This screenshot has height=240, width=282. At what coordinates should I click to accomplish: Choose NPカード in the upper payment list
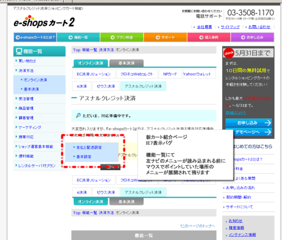[170, 74]
